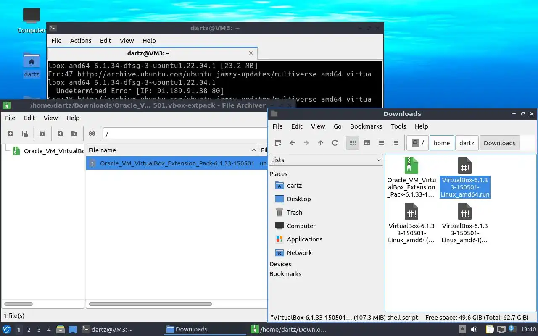
Task: Switch to workspace 2
Action: [29, 330]
